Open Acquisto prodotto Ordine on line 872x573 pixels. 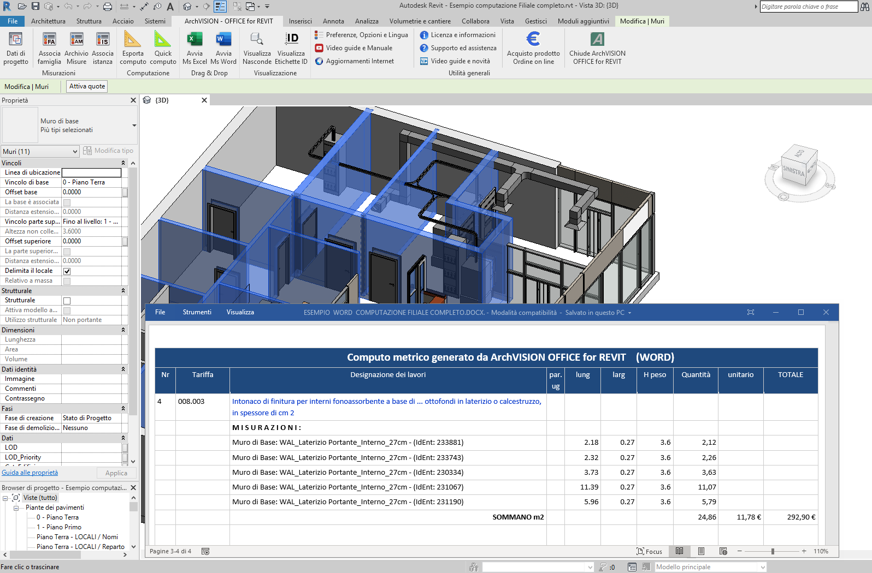point(533,48)
